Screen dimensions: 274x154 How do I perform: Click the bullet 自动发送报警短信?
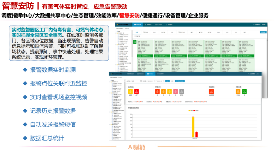pos(53,125)
